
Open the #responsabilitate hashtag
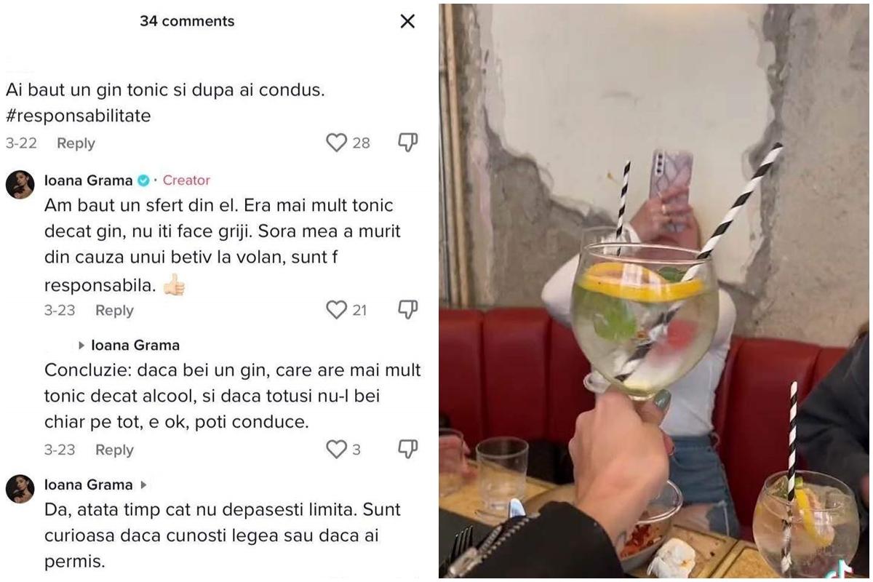pos(78,116)
